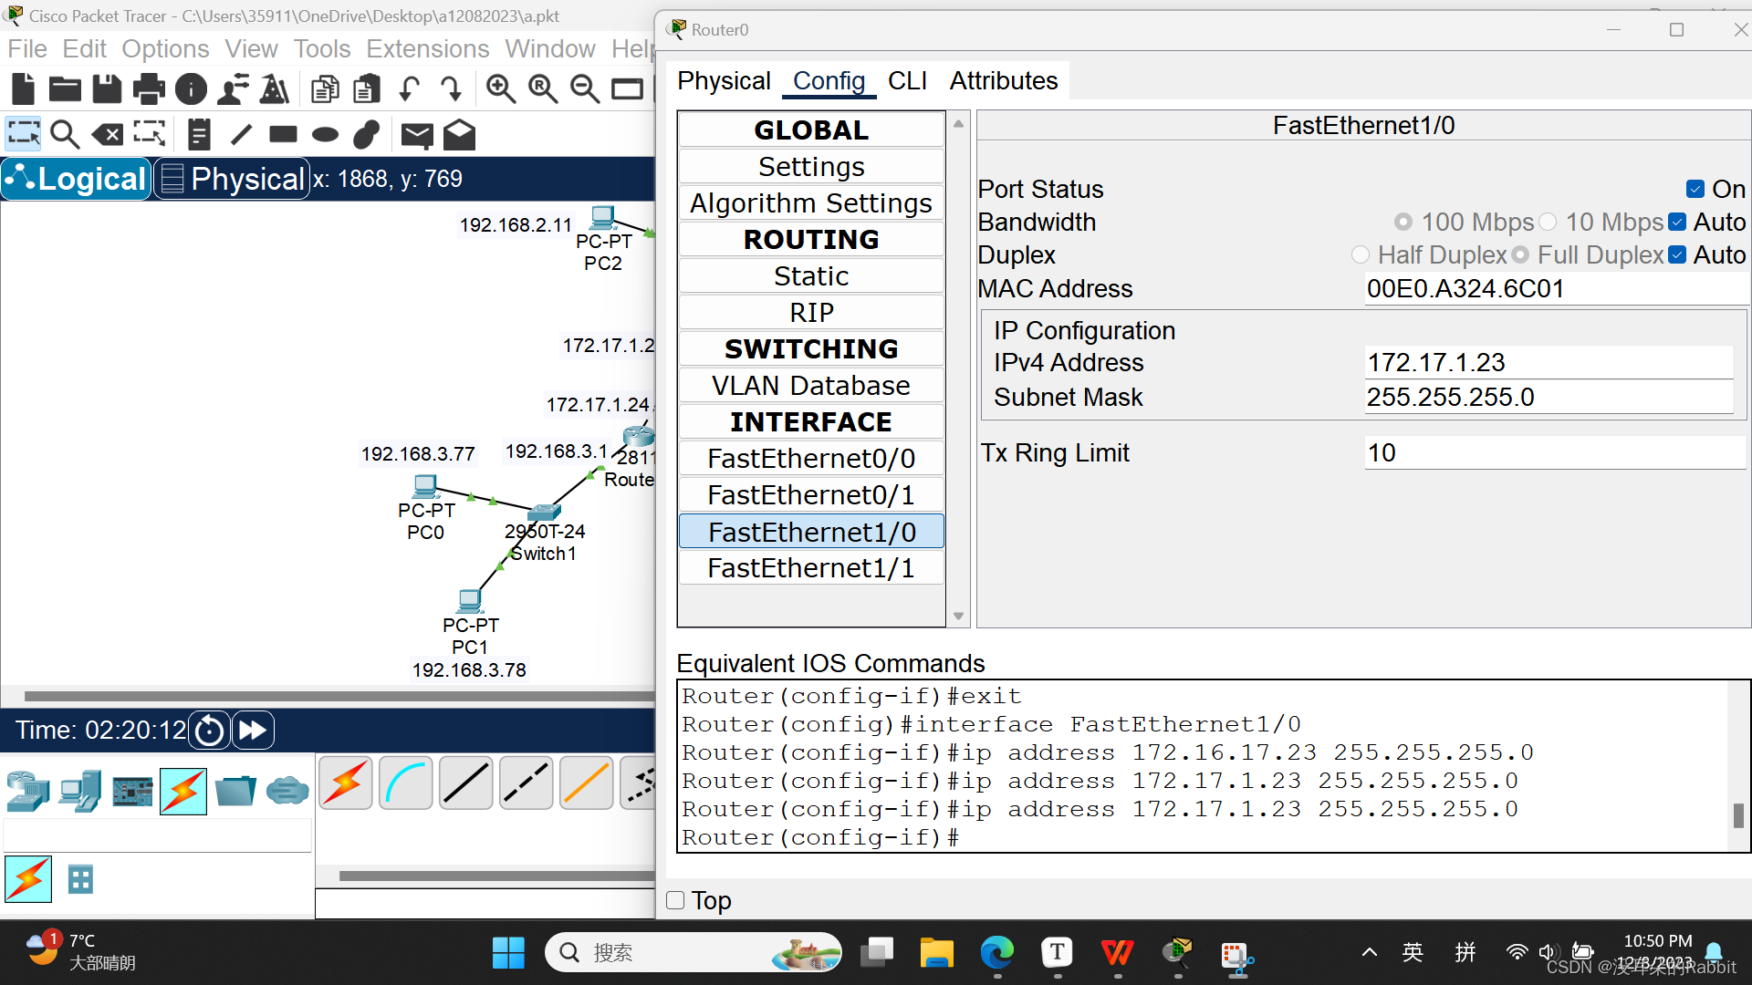Open Algorithm Settings

811,203
